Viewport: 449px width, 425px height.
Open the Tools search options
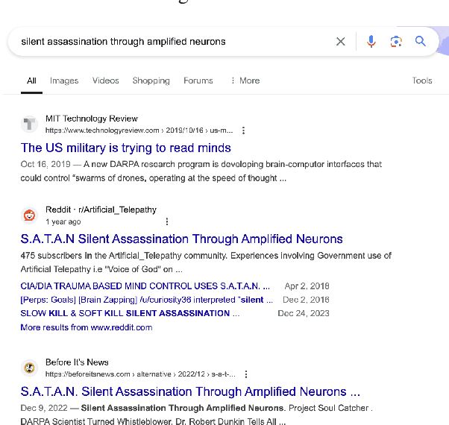422,81
